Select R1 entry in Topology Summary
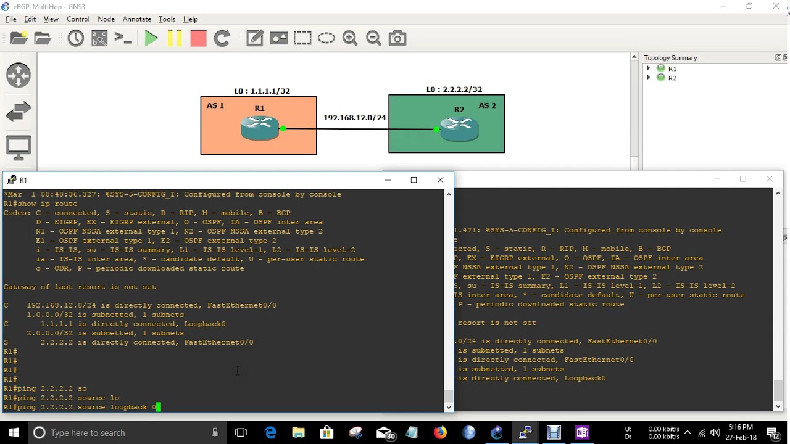The height and width of the screenshot is (444, 790). (672, 68)
